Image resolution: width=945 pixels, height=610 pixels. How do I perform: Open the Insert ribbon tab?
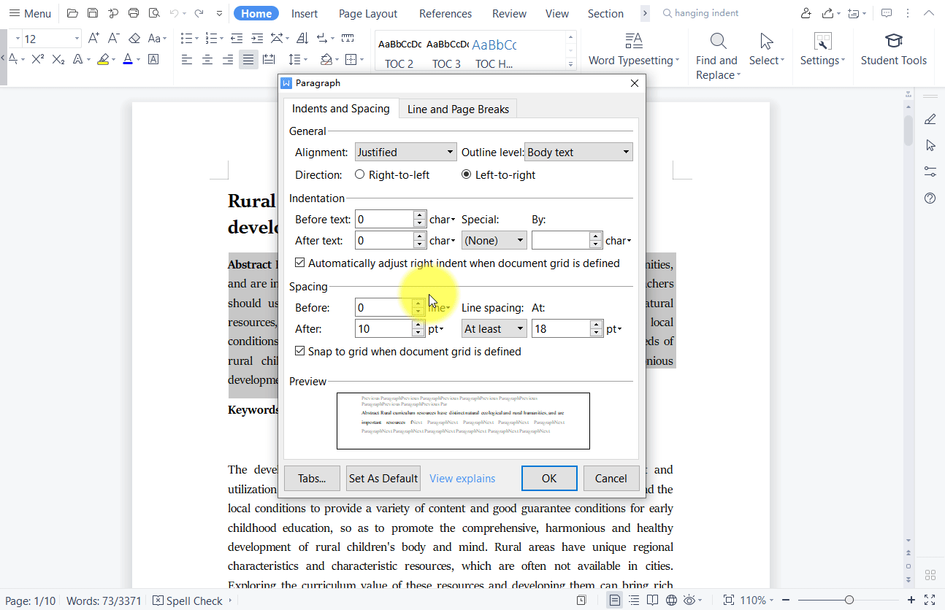305,13
